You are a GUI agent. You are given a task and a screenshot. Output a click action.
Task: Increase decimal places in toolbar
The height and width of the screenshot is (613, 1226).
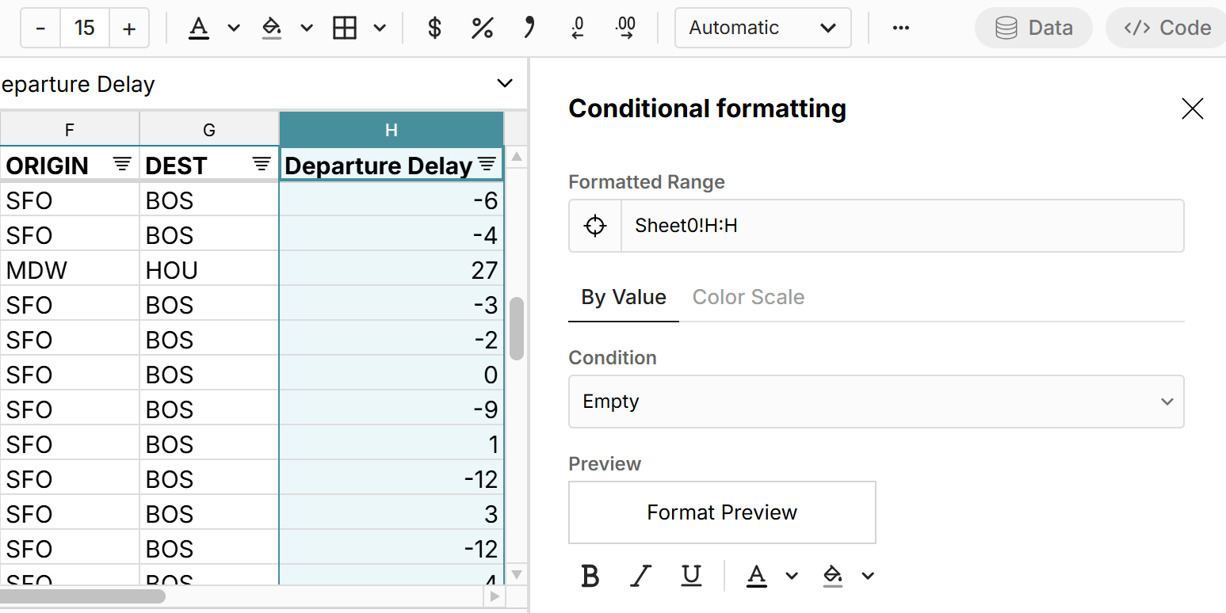pos(624,28)
